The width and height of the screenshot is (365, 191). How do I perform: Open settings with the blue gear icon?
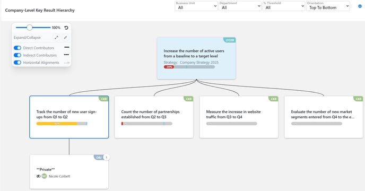pyautogui.click(x=360, y=6)
